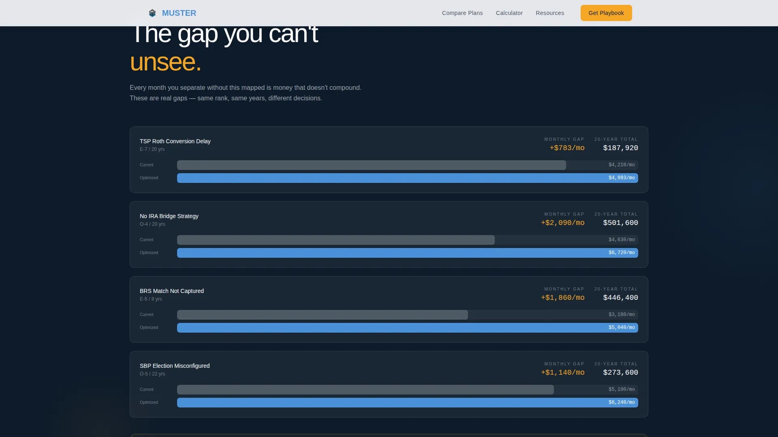The width and height of the screenshot is (778, 437).
Task: Open the Resources nav link
Action: 550,13
